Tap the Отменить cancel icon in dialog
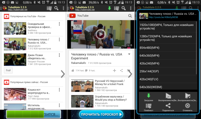This screenshot has height=119, width=201. click(188, 106)
